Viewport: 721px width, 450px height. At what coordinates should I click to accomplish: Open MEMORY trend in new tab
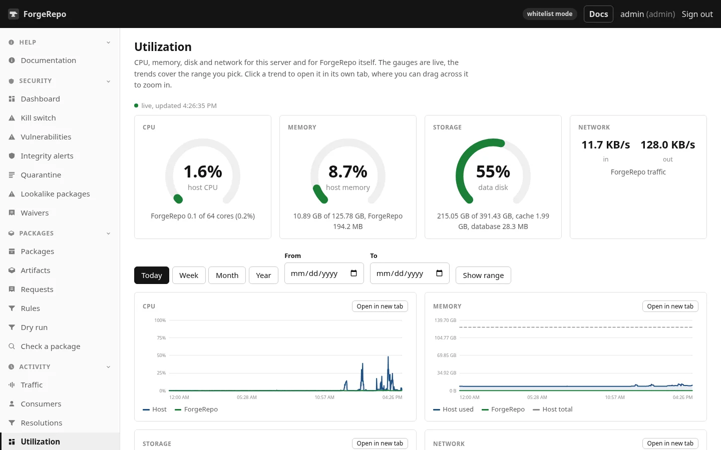(670, 306)
